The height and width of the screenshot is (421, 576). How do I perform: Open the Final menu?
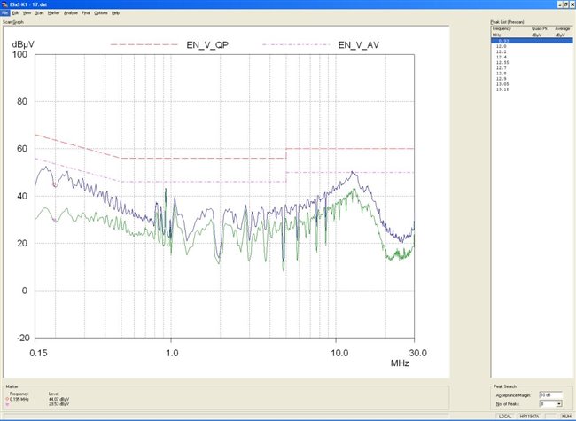click(86, 14)
